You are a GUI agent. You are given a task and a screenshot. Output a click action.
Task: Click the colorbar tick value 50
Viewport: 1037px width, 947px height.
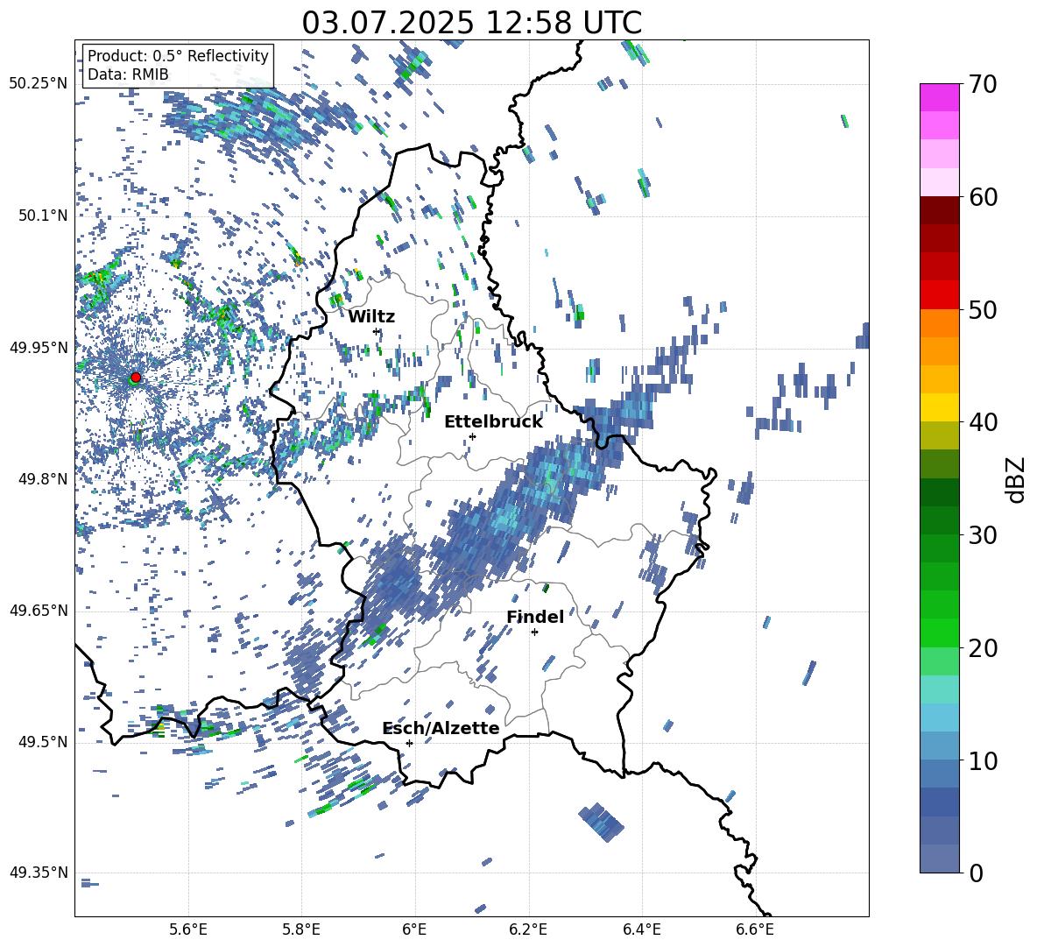tap(983, 309)
